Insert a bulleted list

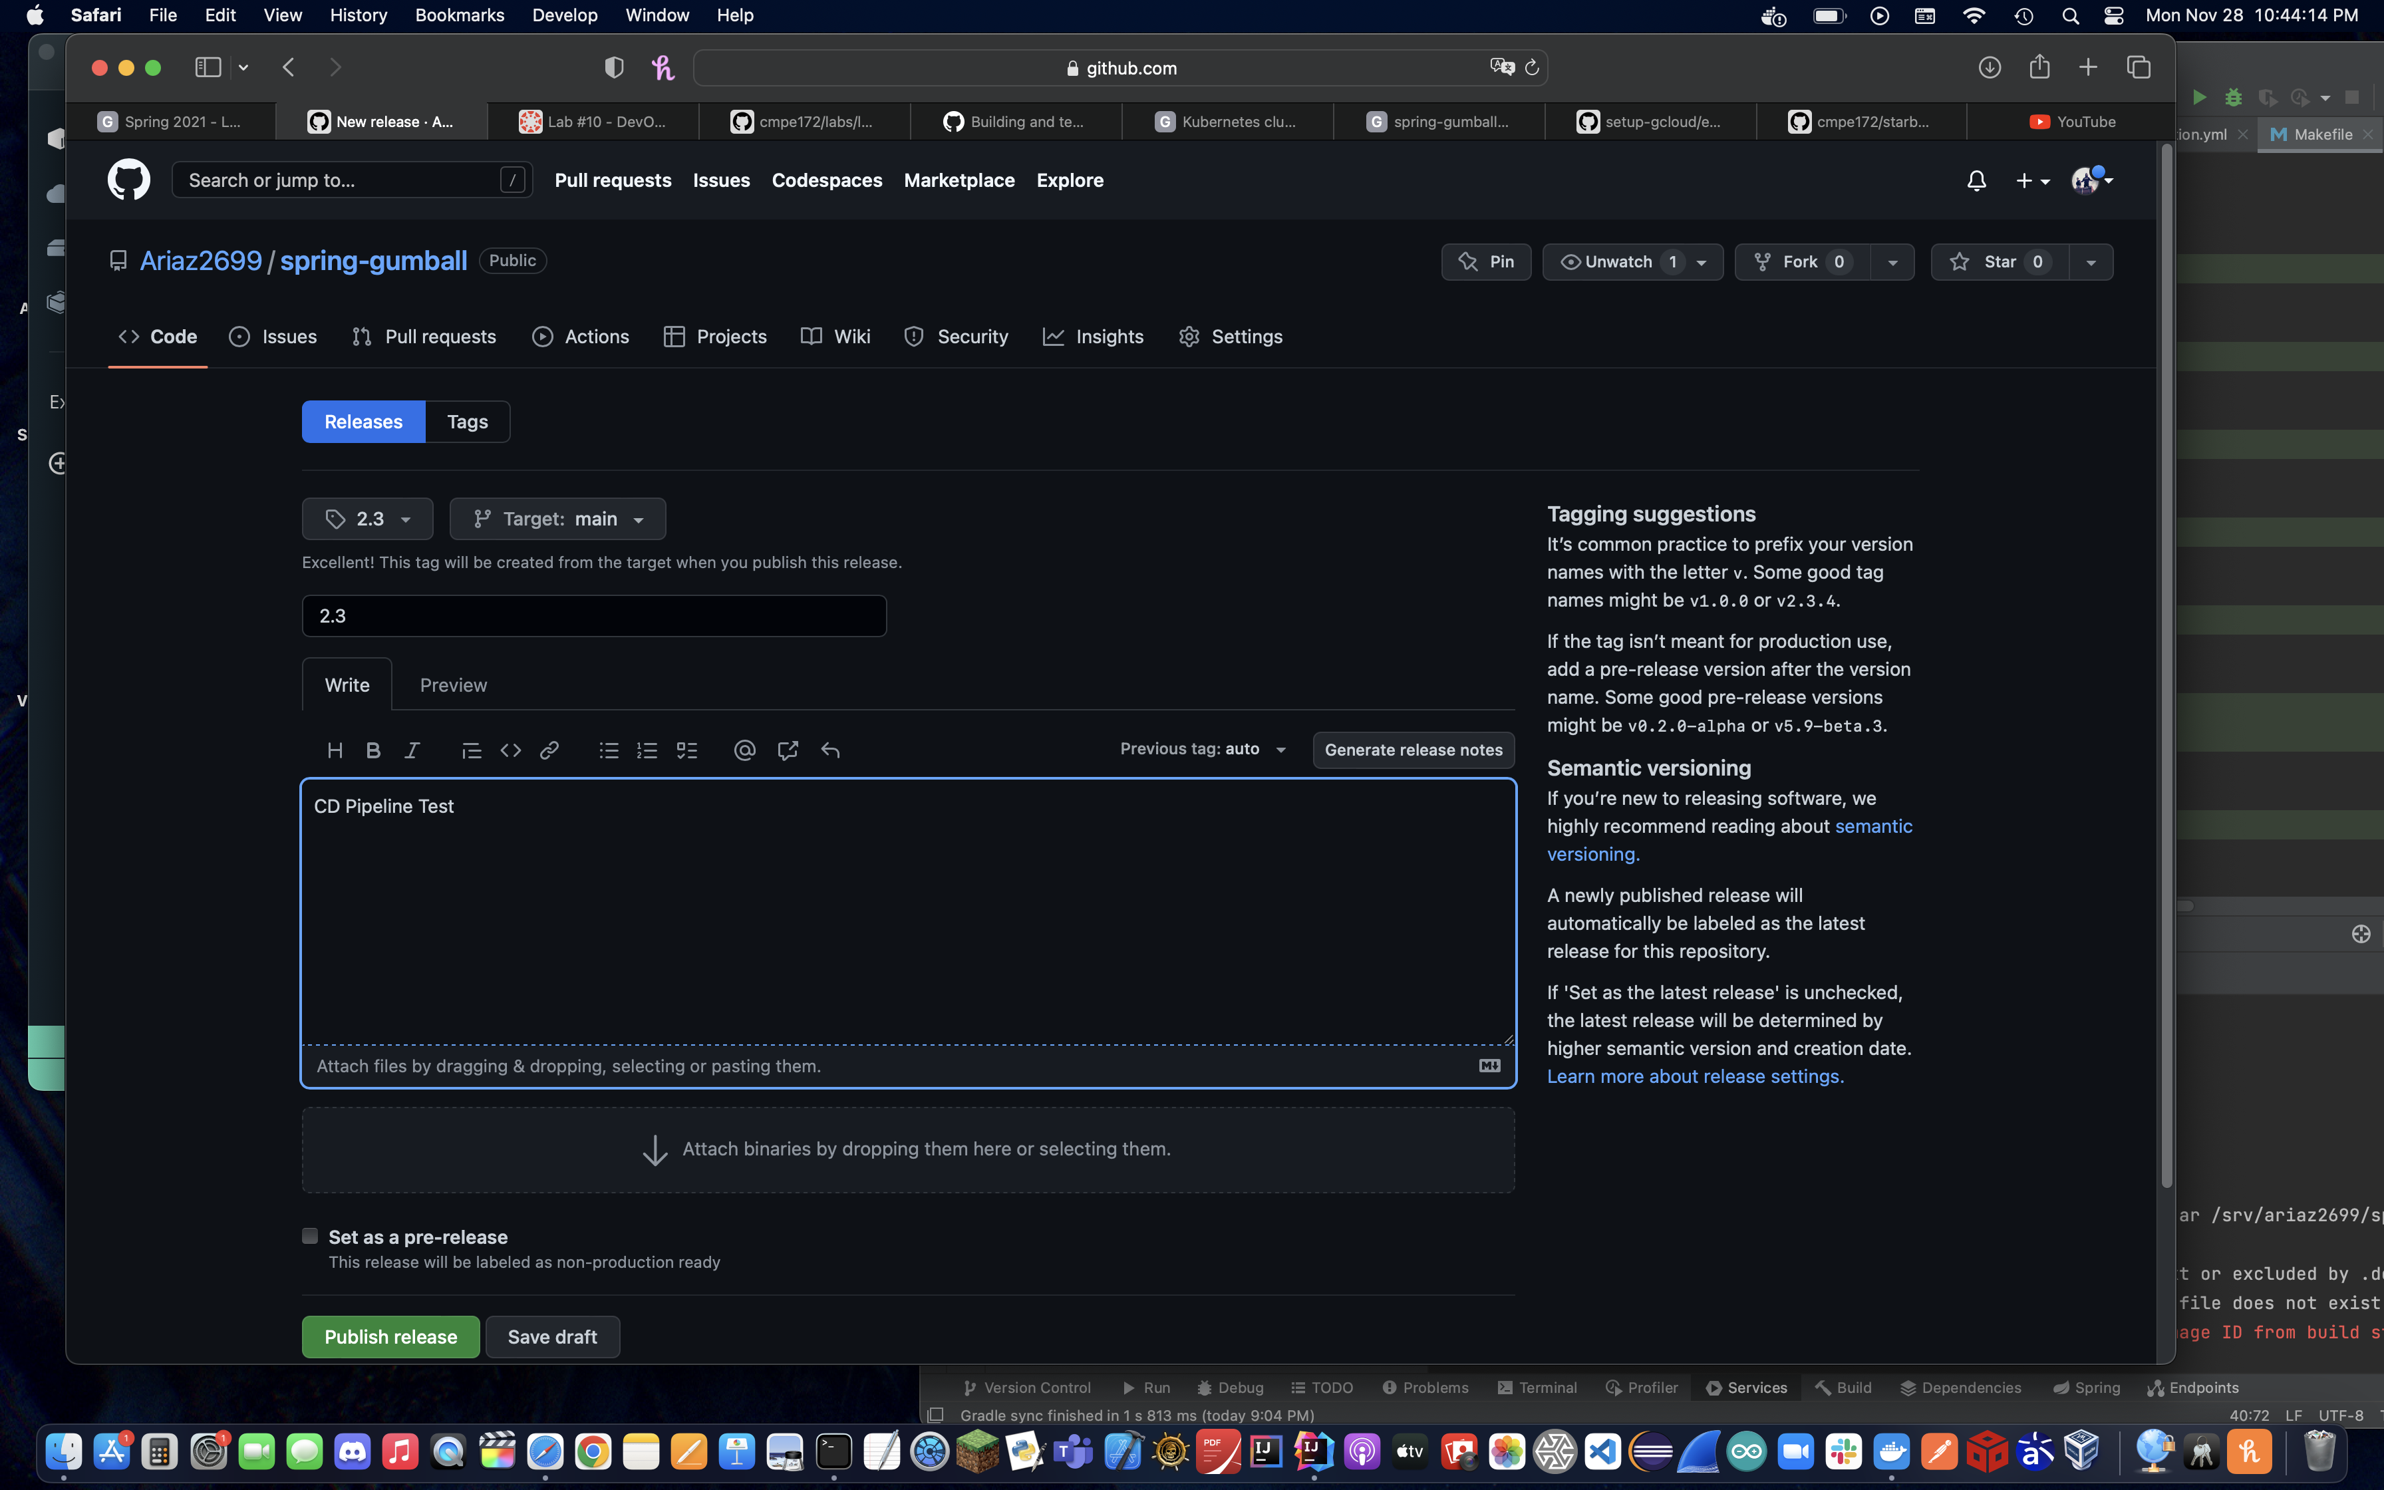(609, 750)
